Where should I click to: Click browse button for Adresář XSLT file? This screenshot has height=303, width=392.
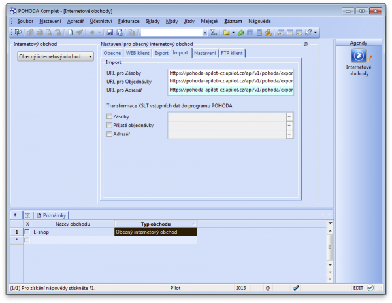click(289, 134)
